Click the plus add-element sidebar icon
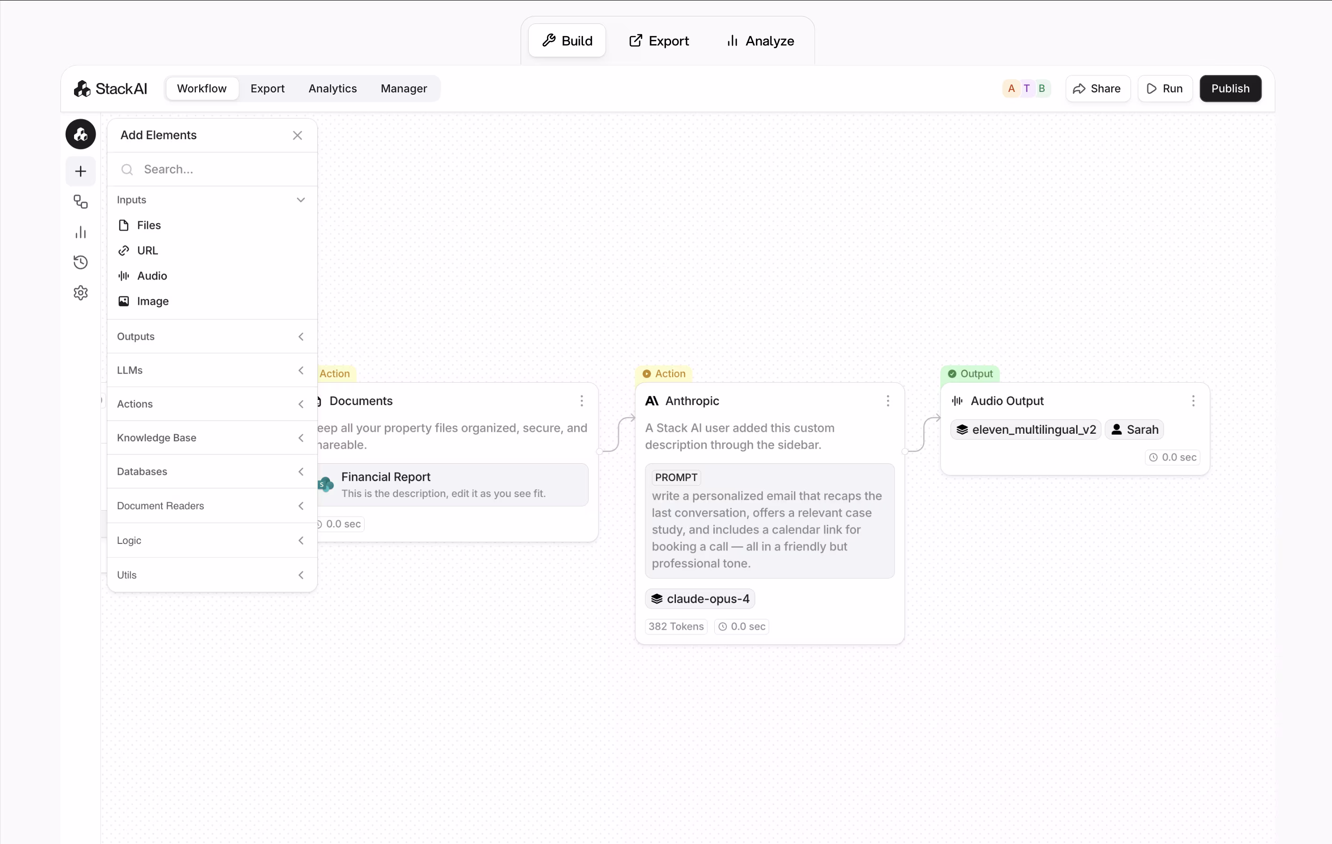The image size is (1332, 844). coord(81,171)
